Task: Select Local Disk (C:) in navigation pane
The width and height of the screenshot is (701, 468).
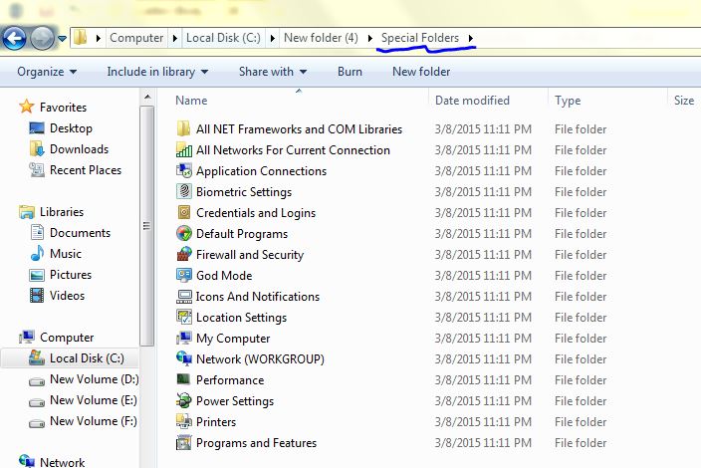Action: pyautogui.click(x=86, y=358)
